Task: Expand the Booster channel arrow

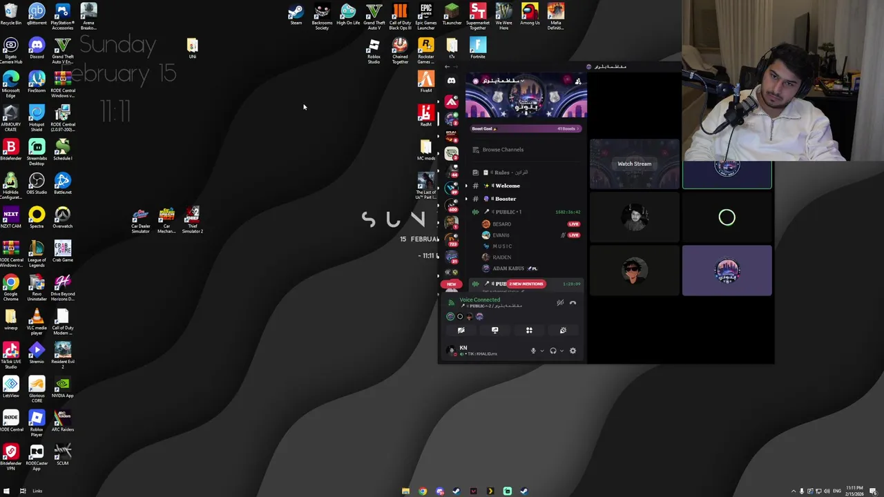Action: (x=465, y=199)
